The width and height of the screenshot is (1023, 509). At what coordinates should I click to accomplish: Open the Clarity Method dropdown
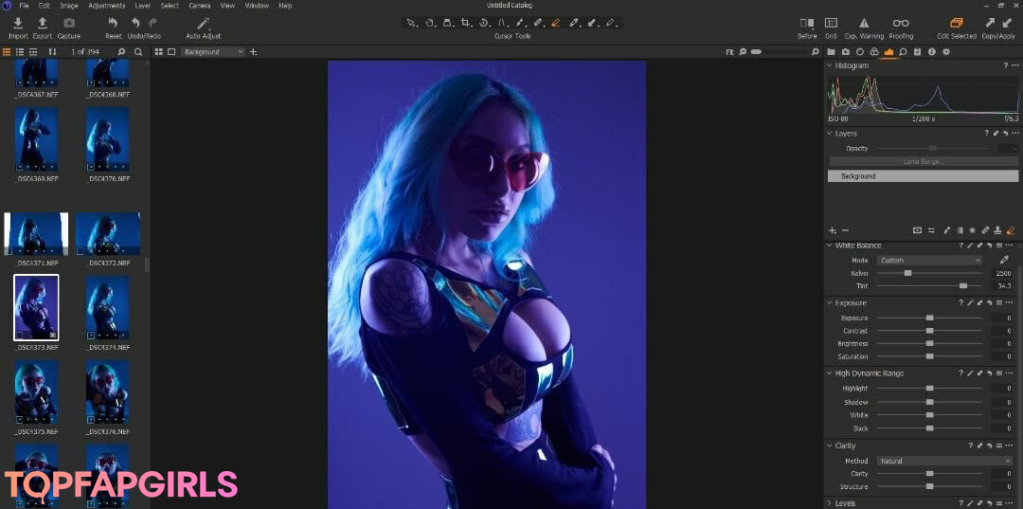pyautogui.click(x=943, y=462)
